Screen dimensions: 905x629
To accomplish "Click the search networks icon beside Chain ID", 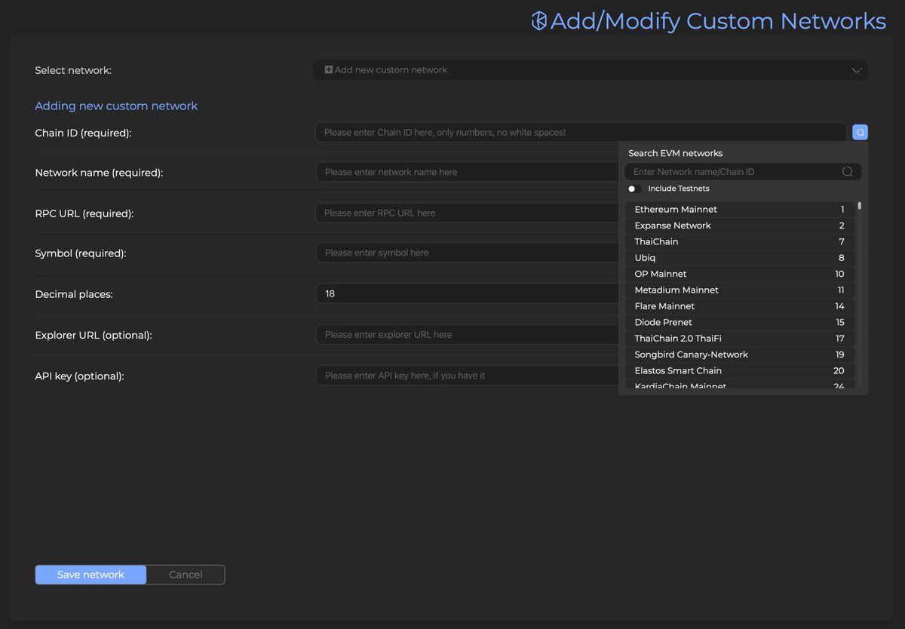I will 860,132.
